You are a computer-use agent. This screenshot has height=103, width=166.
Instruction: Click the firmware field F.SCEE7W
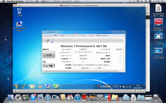coord(83,49)
